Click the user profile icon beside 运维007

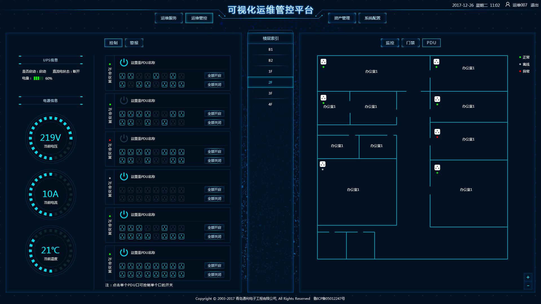click(x=507, y=5)
